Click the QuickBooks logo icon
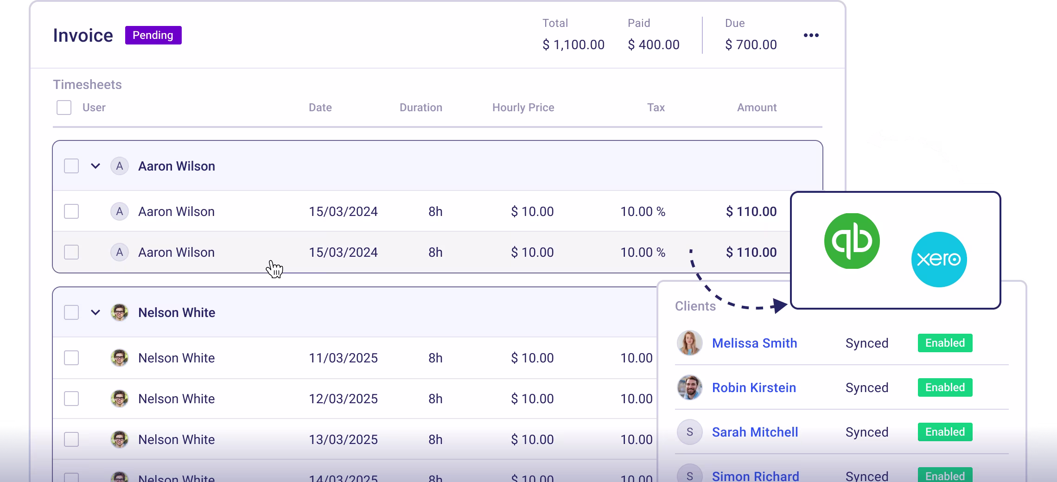 852,241
